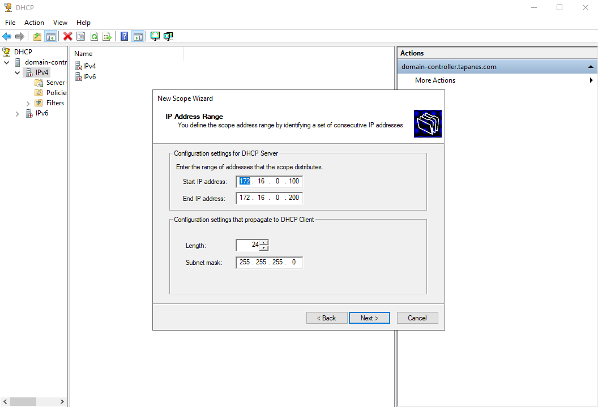The width and height of the screenshot is (598, 407).
Task: Open the Action menu
Action: click(34, 23)
